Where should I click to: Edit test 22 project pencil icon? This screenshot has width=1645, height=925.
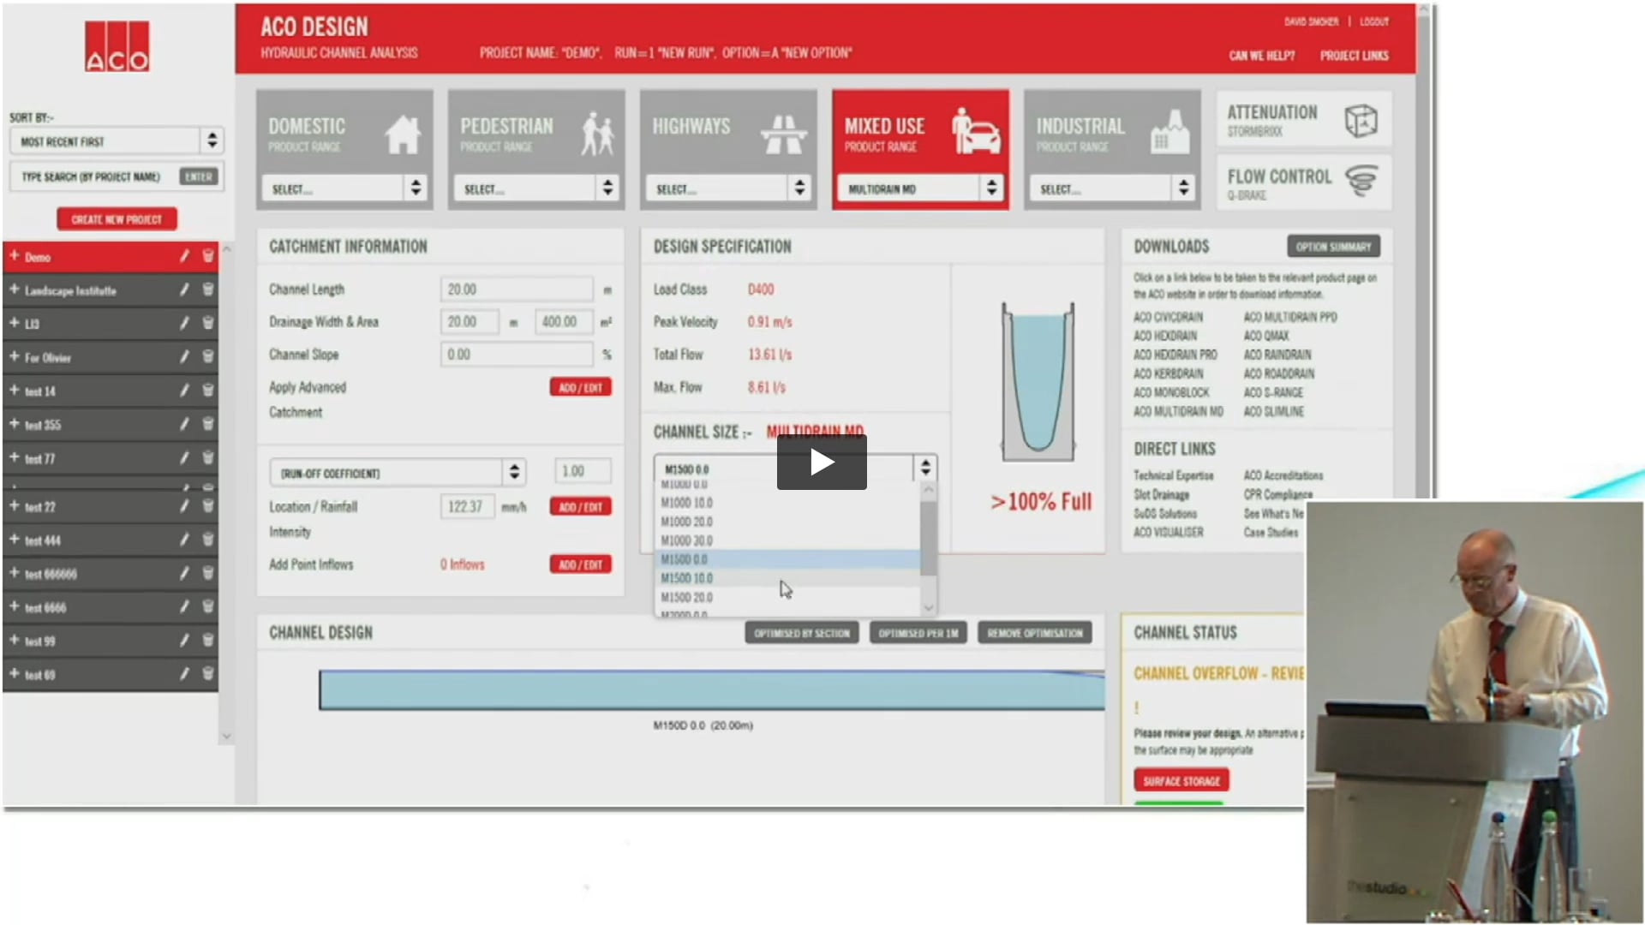pos(184,507)
